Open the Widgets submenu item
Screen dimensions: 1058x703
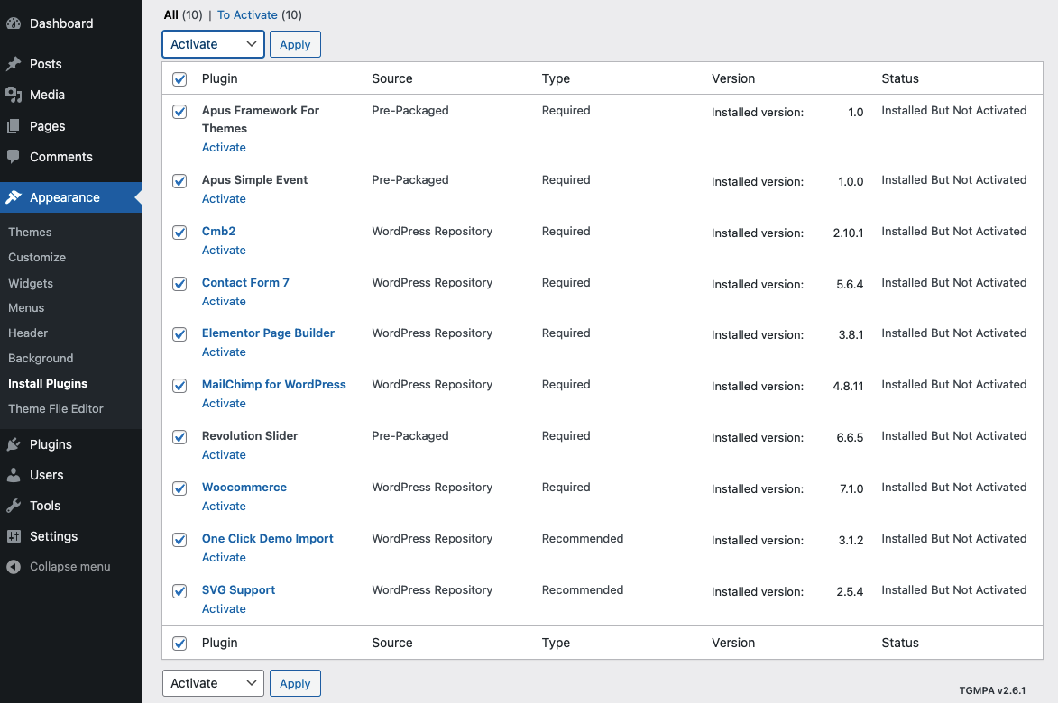click(31, 283)
